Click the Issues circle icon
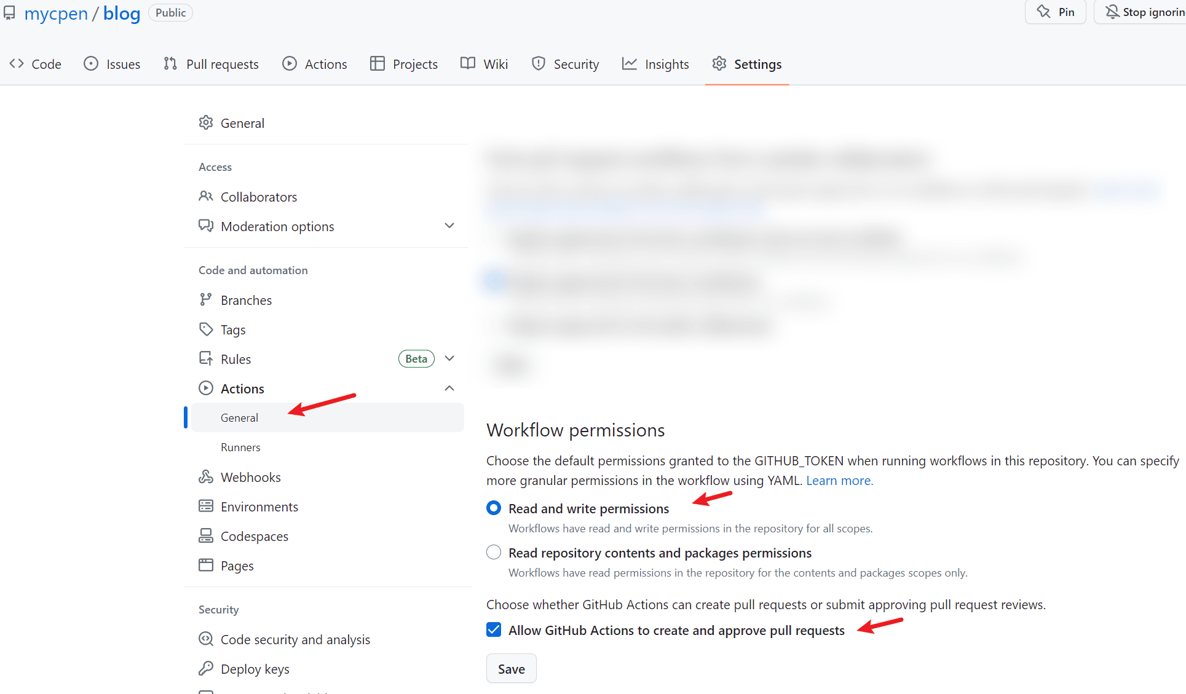This screenshot has height=694, width=1186. [91, 63]
